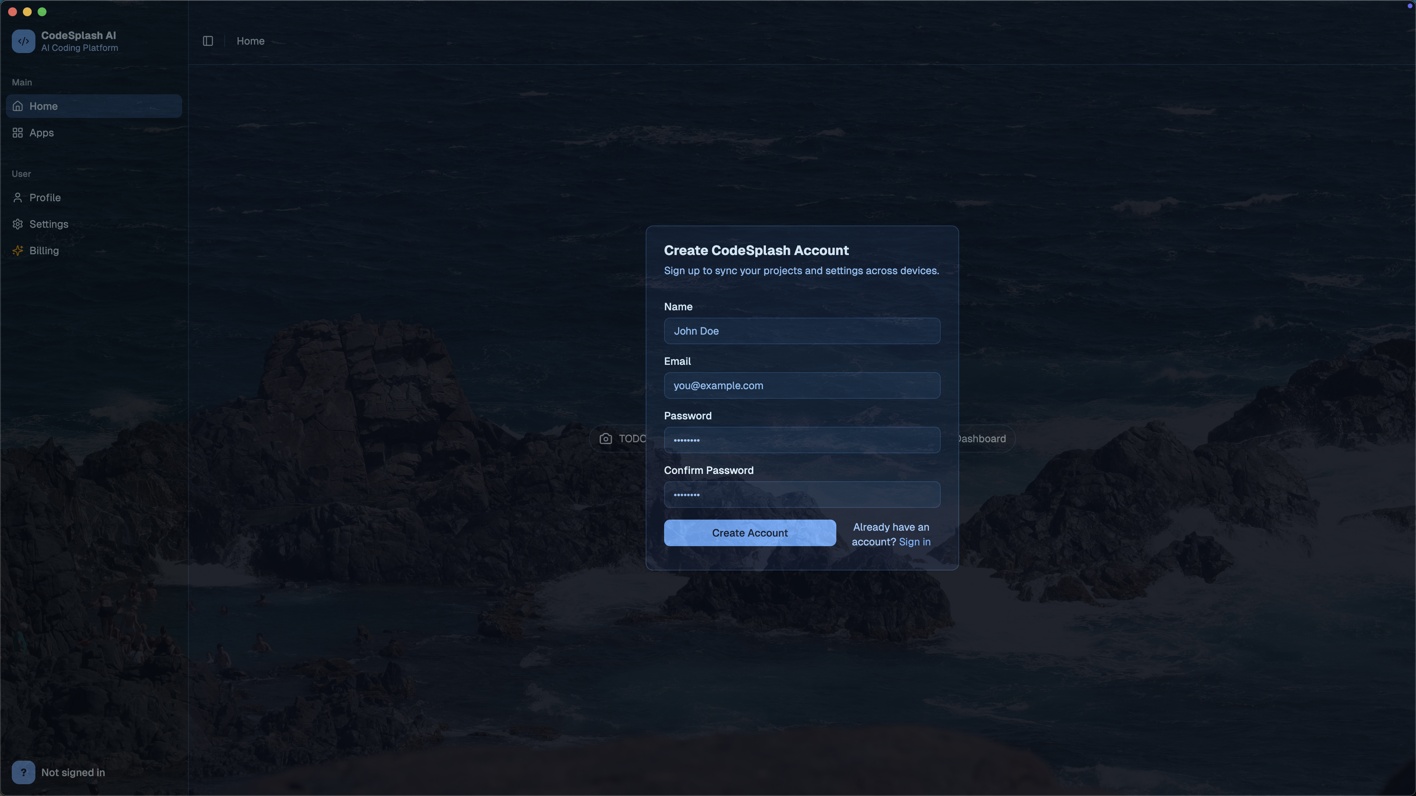Screen dimensions: 1416x796
Task: Click the camera icon beside TODO
Action: click(x=605, y=439)
